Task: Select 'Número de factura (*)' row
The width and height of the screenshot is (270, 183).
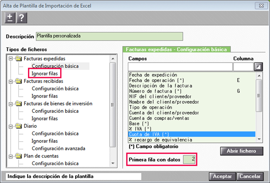Action: [x=192, y=91]
